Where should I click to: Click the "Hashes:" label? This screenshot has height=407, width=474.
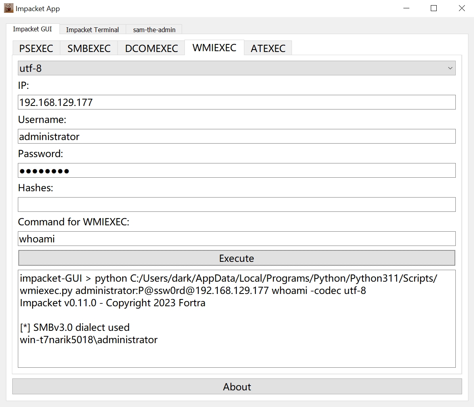(36, 188)
